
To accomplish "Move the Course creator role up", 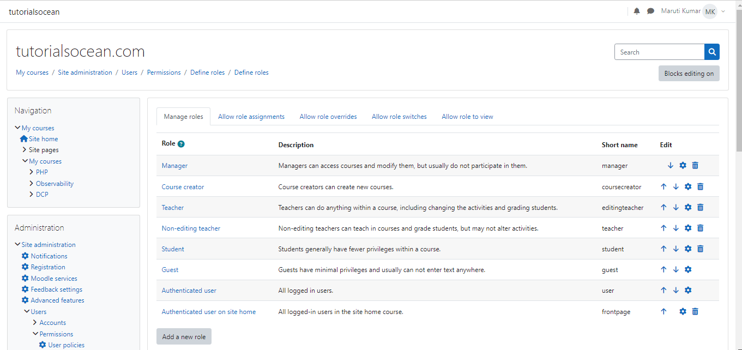I will coord(663,186).
